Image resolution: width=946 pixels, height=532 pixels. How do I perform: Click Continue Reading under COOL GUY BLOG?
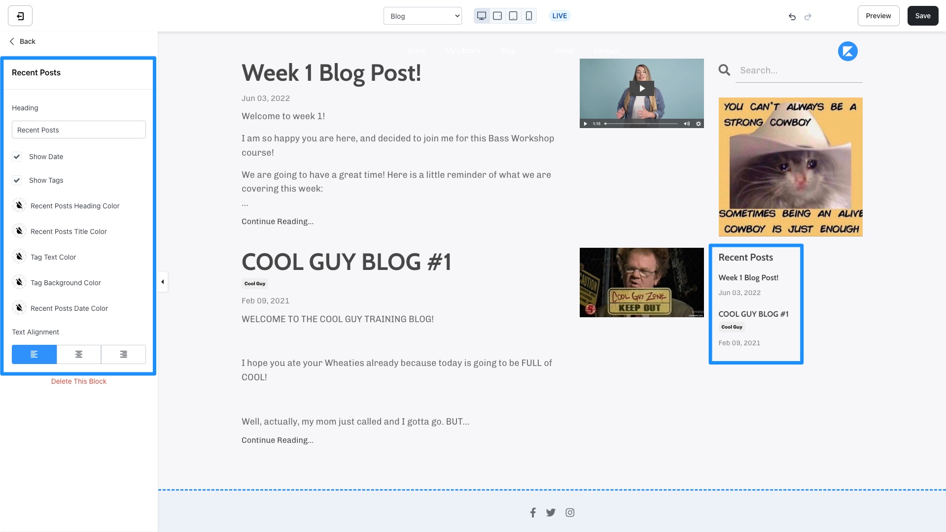click(x=278, y=440)
